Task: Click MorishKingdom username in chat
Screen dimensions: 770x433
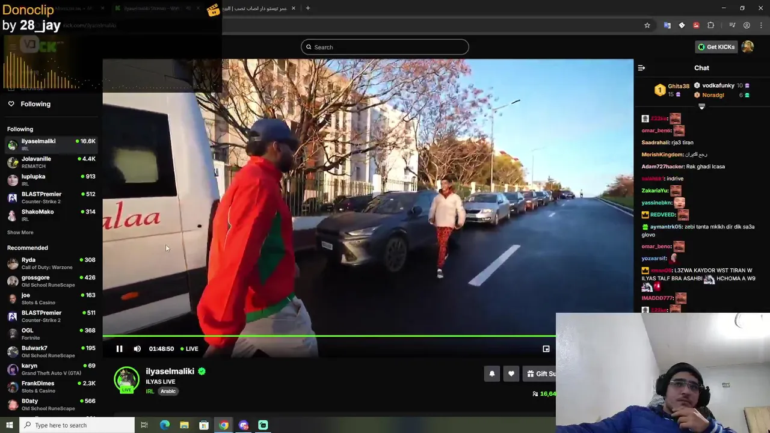Action: 662,155
